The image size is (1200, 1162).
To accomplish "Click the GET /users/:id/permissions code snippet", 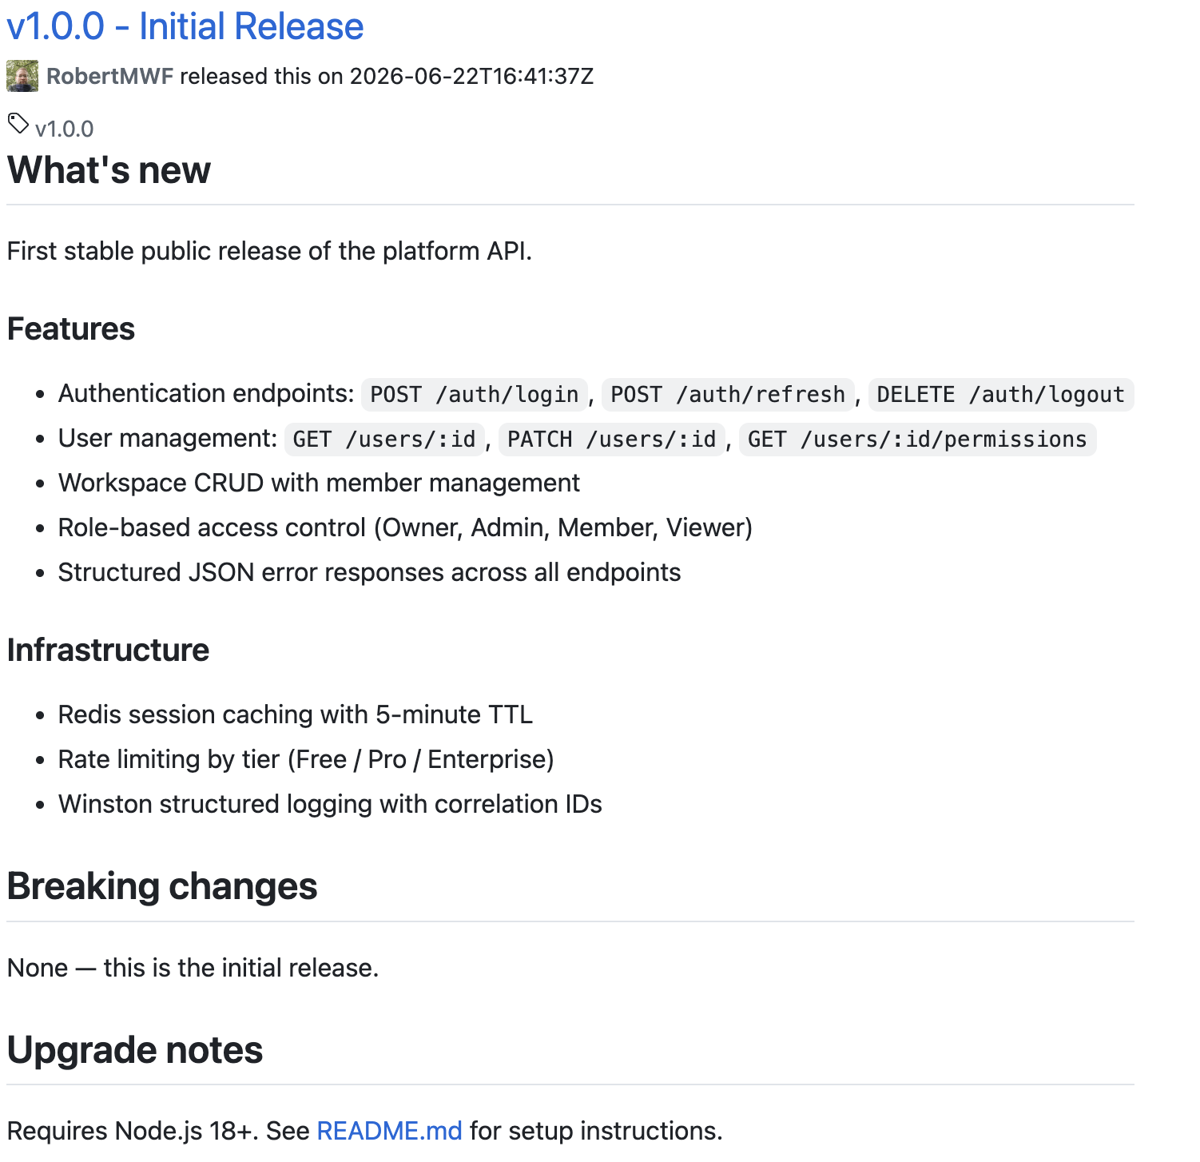I will pos(918,440).
